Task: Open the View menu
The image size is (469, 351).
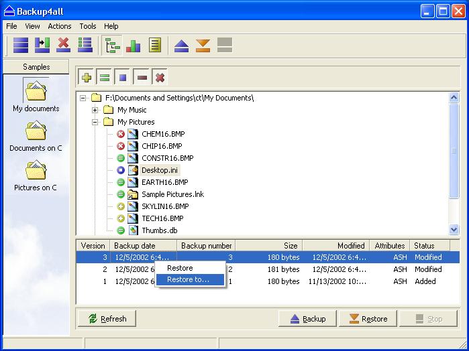Action: pos(32,26)
